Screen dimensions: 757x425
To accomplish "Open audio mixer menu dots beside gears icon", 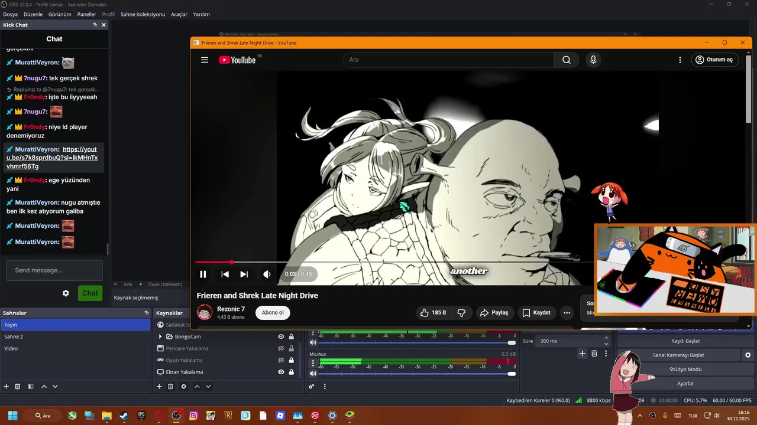I will [324, 387].
